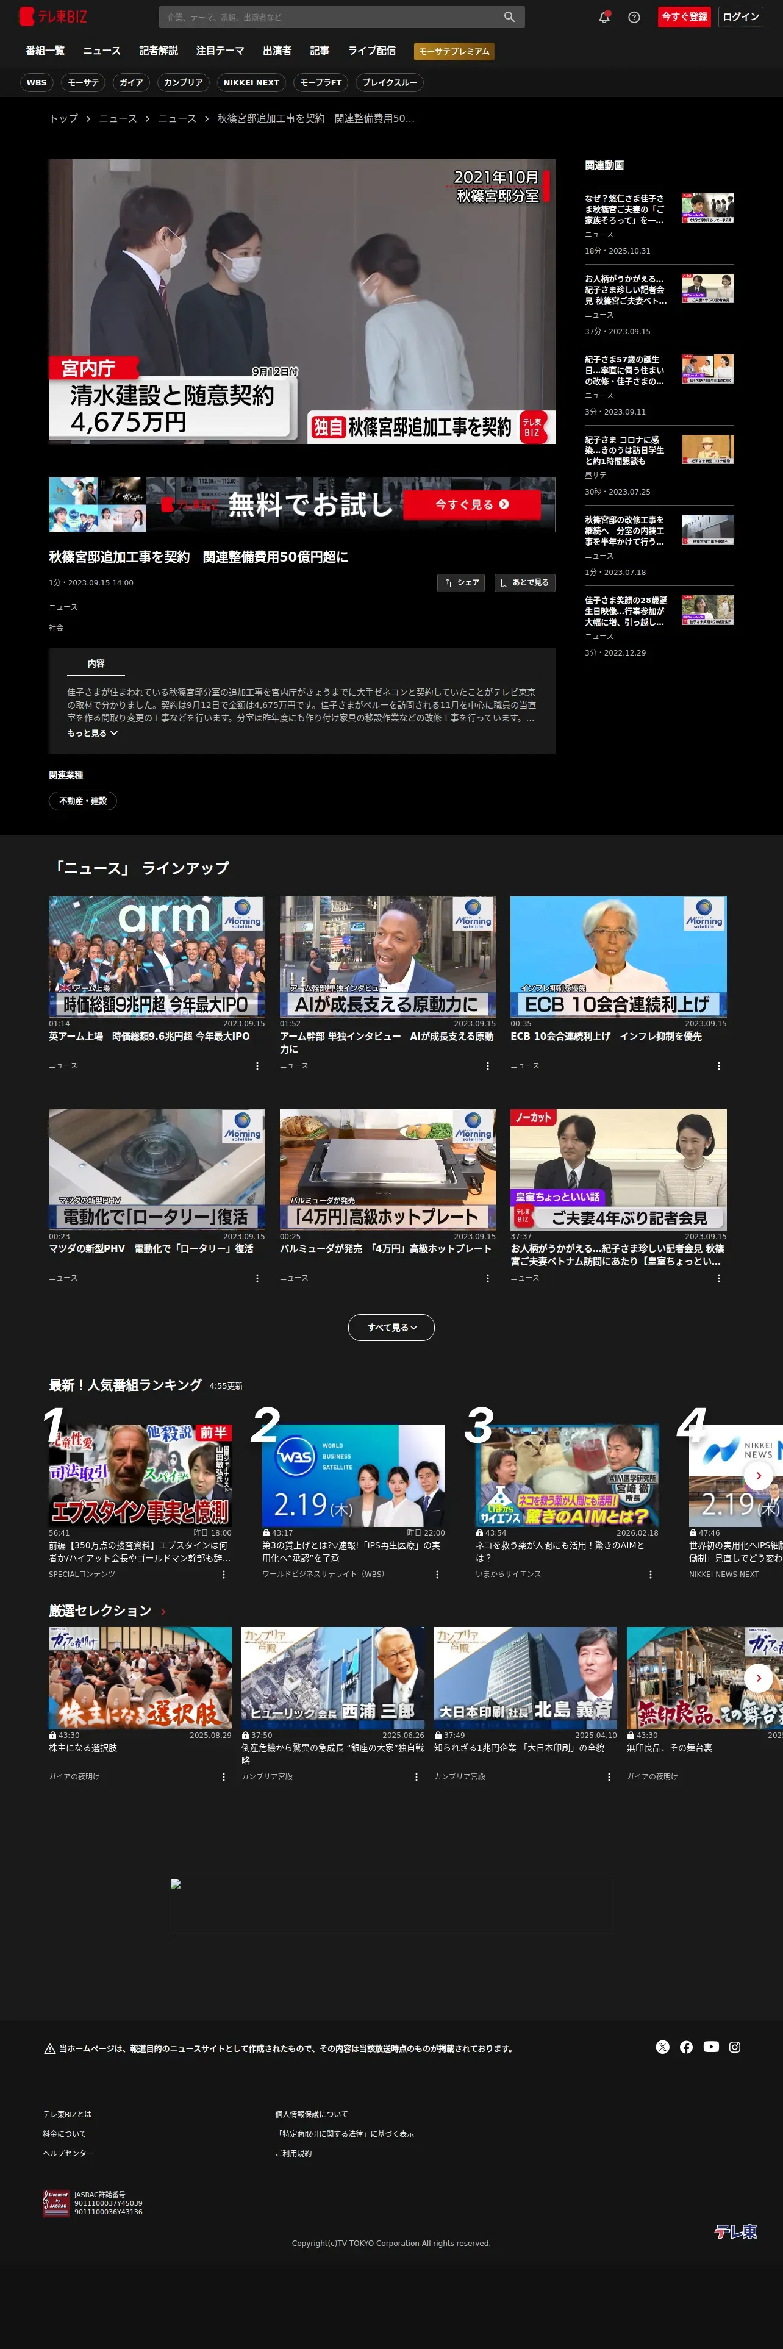The height and width of the screenshot is (2349, 783).
Task: Open three-dot menu for 英アーム上場 video
Action: 257,1065
